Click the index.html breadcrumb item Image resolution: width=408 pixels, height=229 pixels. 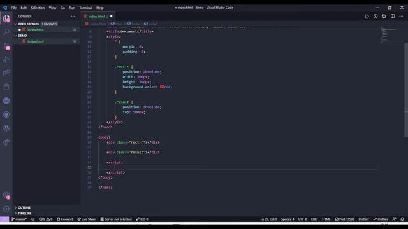tap(96, 24)
